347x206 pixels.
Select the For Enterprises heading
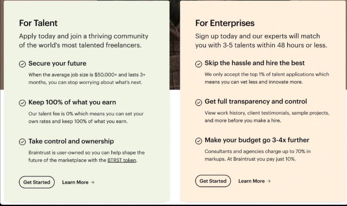click(x=225, y=23)
